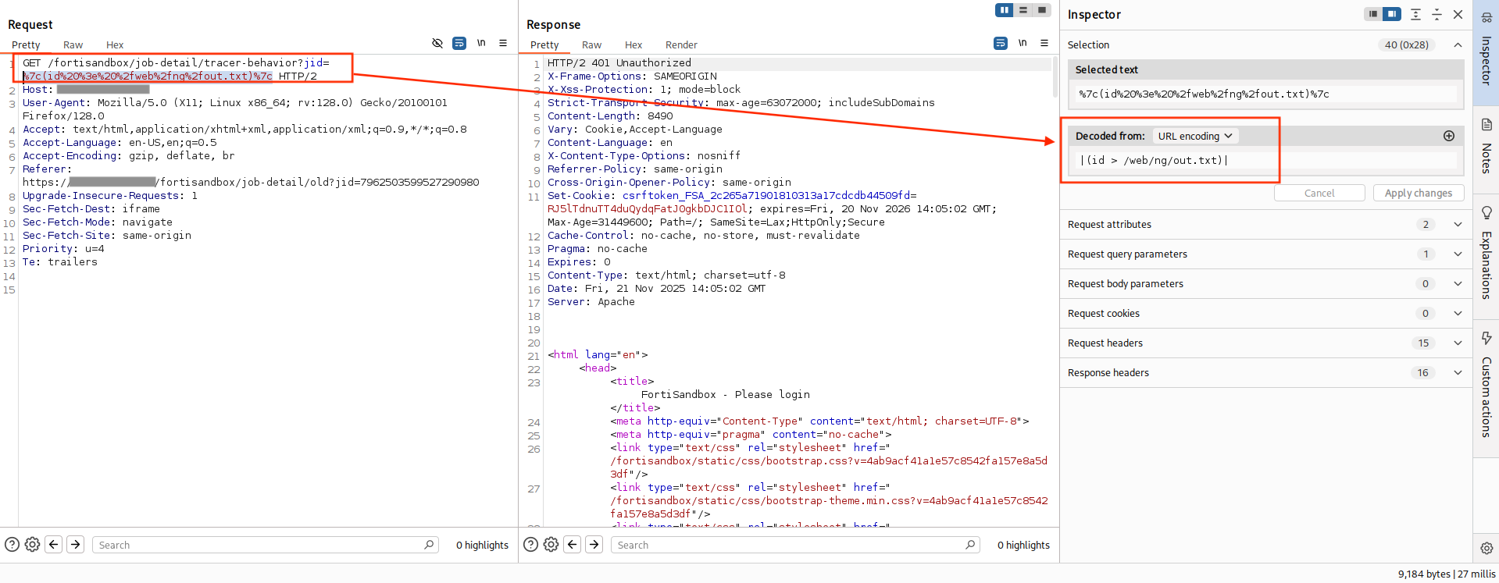
Task: Go to next match in Response search
Action: pyautogui.click(x=594, y=545)
